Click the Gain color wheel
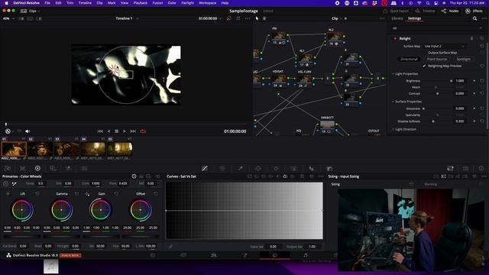489x275 pixels. point(100,210)
